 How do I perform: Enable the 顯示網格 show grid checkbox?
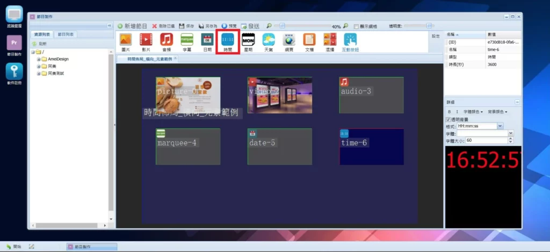pos(356,26)
